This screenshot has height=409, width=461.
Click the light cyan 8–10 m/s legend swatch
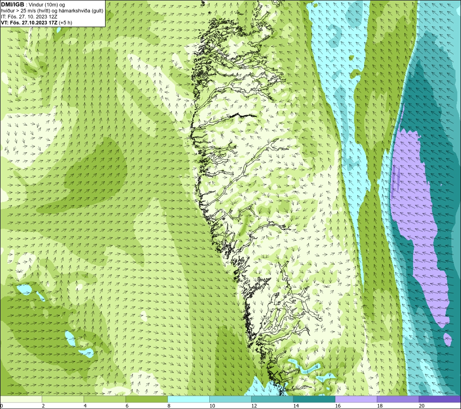pyautogui.click(x=189, y=399)
